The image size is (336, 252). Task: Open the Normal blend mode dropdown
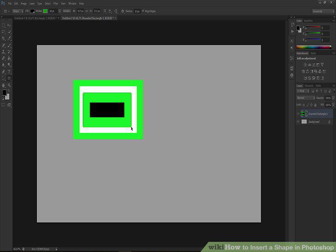click(306, 98)
